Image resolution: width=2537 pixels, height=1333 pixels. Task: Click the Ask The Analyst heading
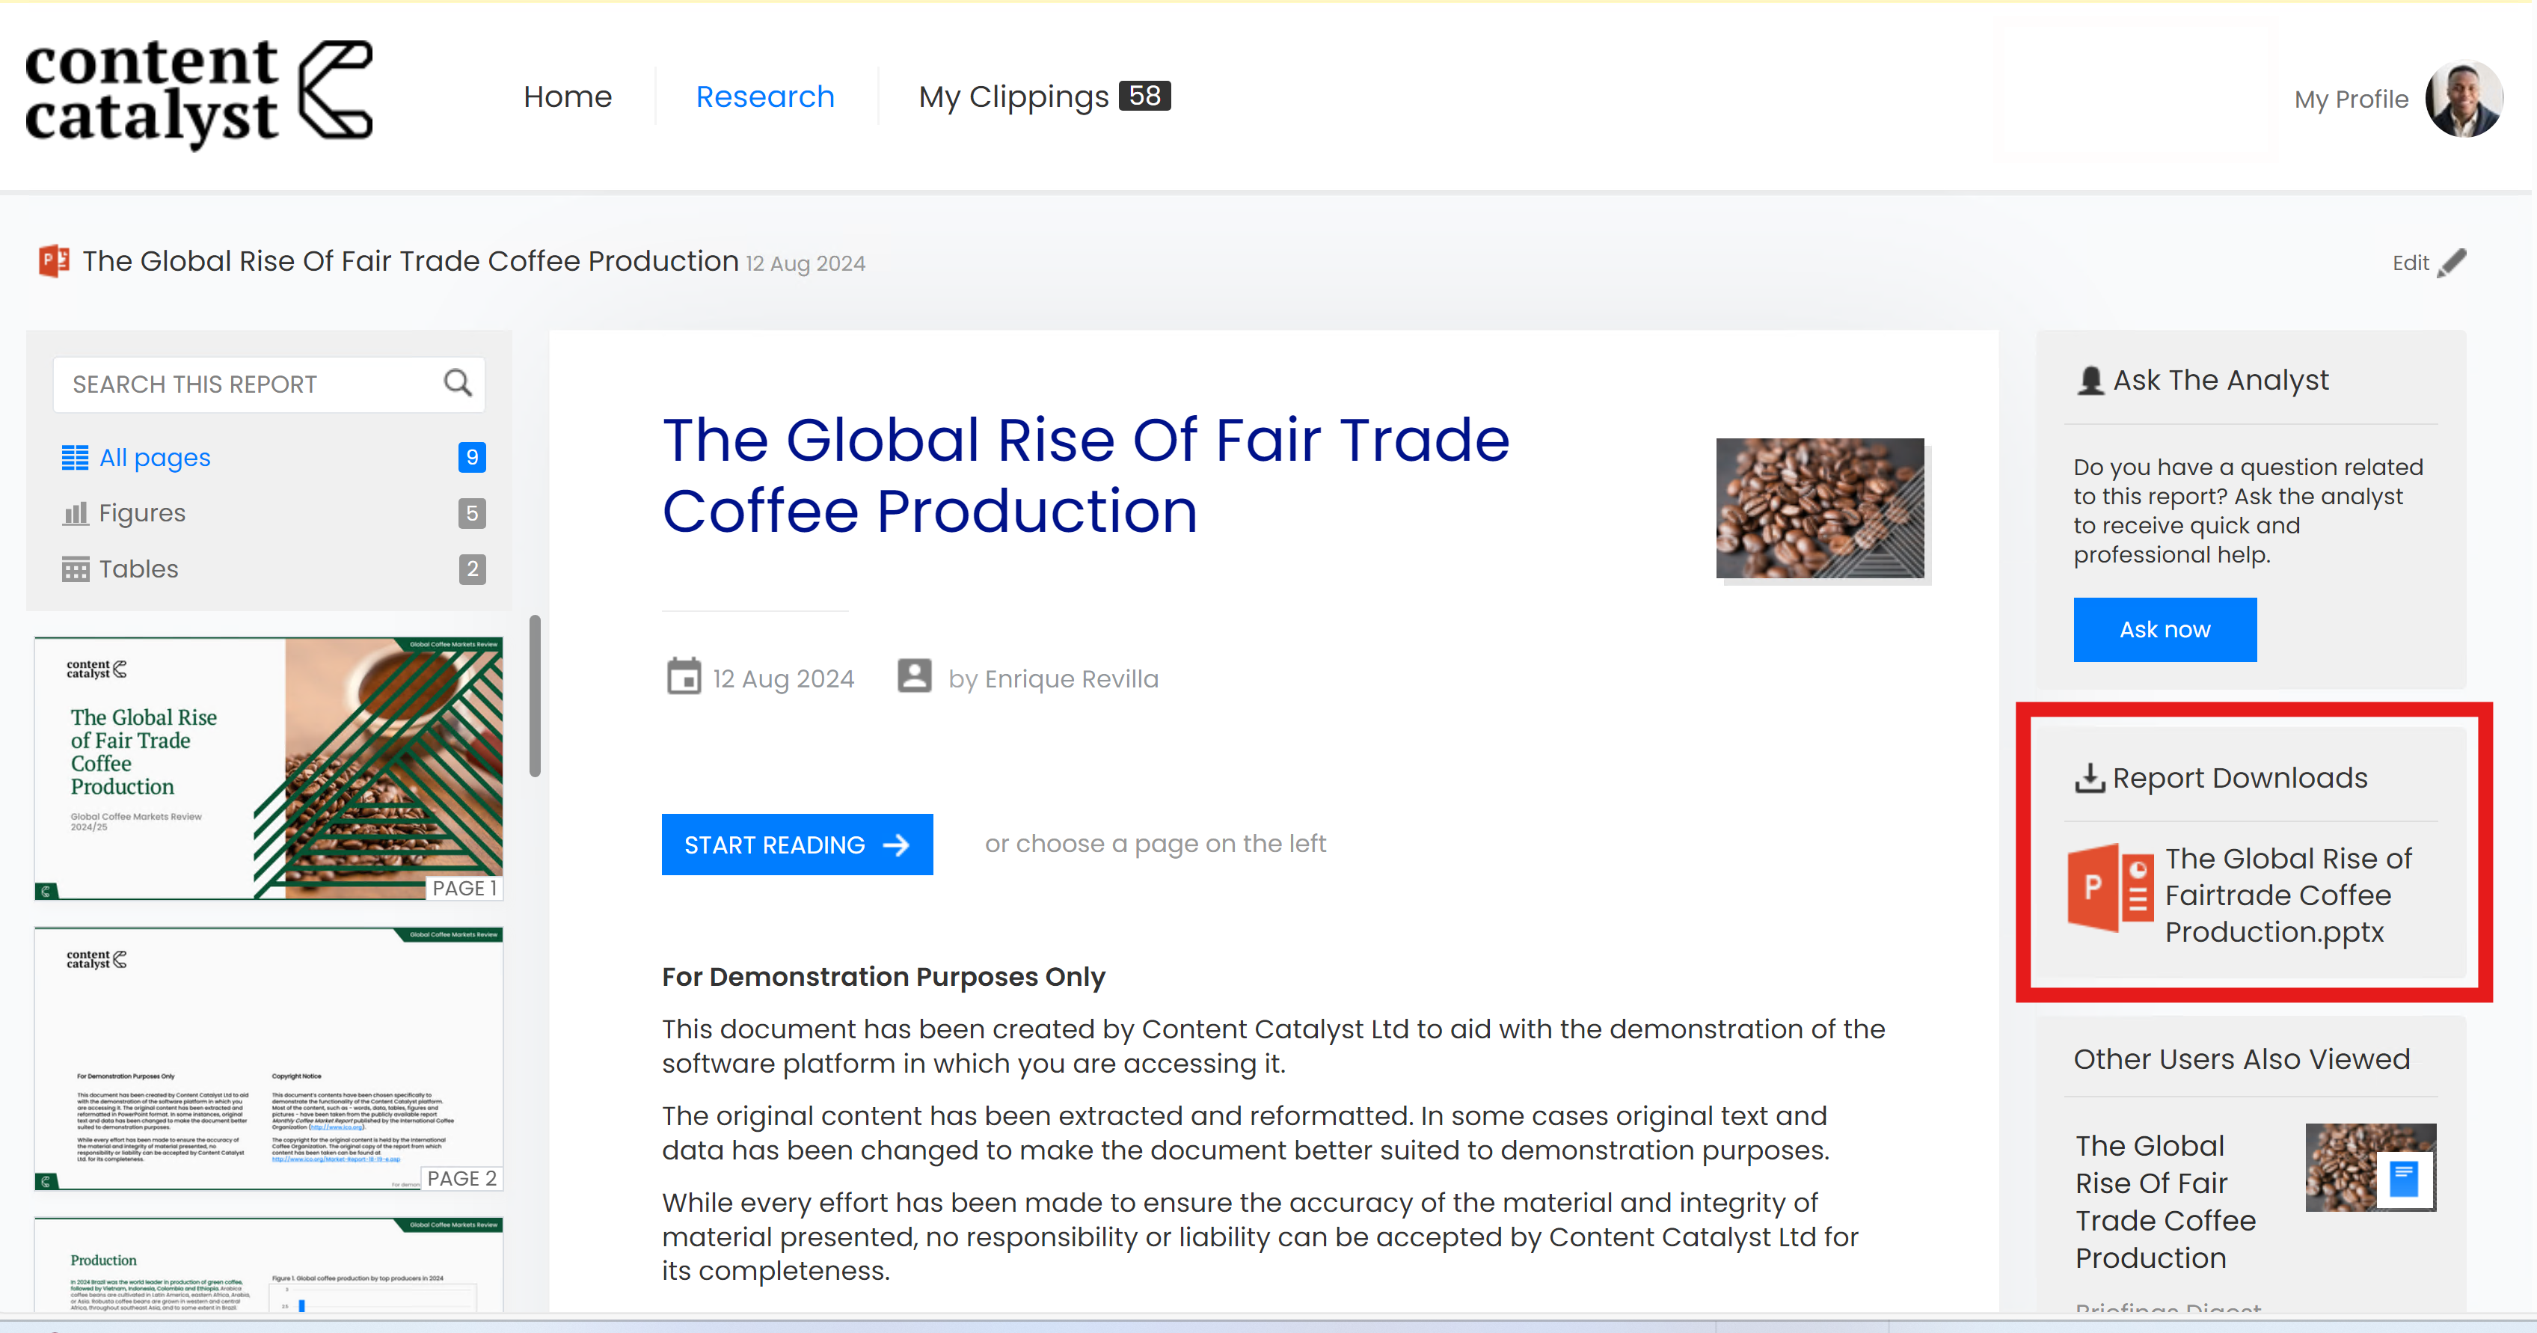click(2220, 380)
